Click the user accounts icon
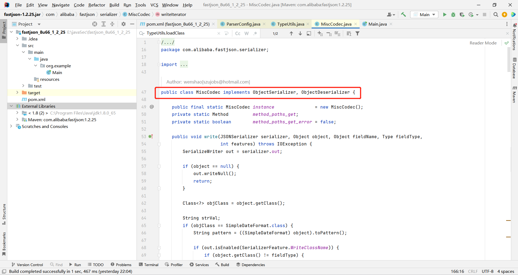The height and width of the screenshot is (275, 518). coord(391,15)
